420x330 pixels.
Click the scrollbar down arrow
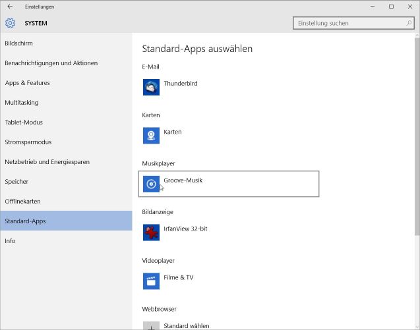point(417,327)
